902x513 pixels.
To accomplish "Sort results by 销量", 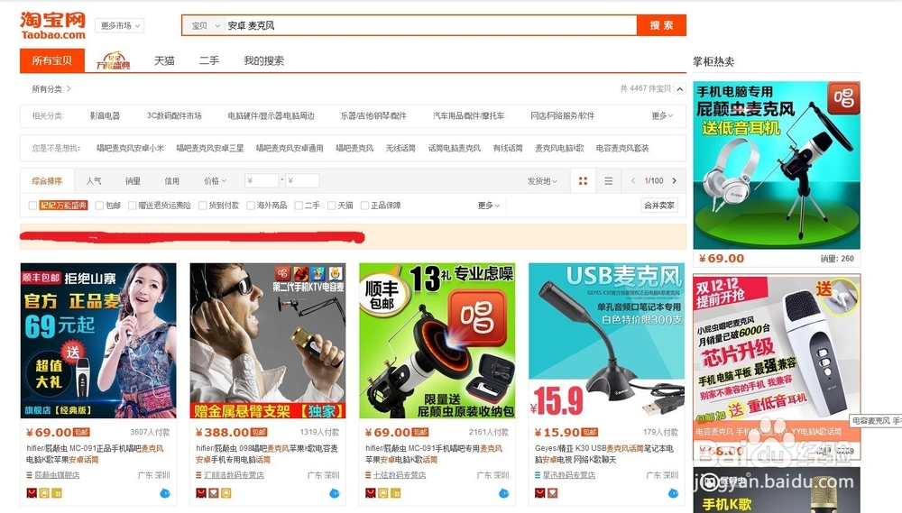I will point(133,180).
